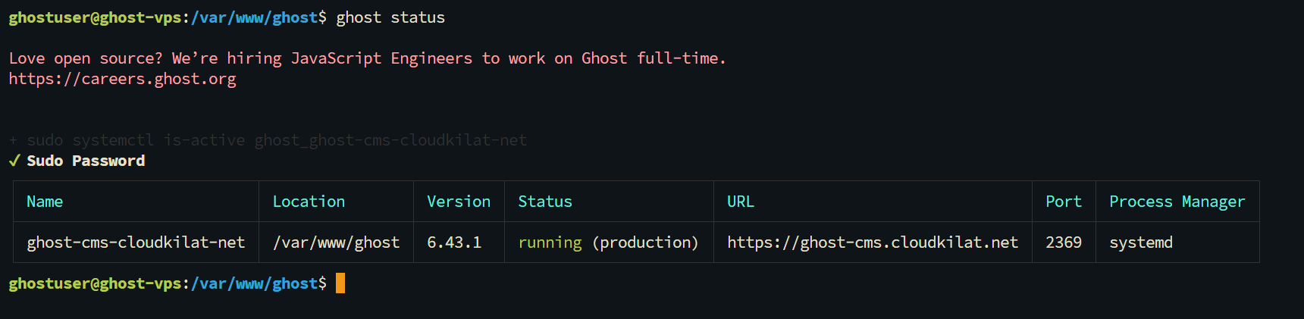Click the 'ghost-cms-cloudkilat-net' name cell
This screenshot has height=319, width=1304.
(136, 242)
